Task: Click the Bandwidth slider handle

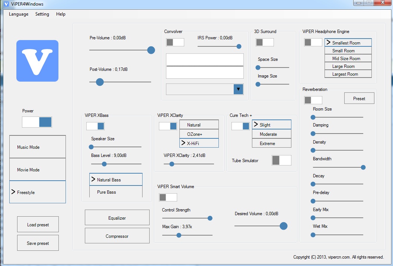Action: tap(363, 167)
